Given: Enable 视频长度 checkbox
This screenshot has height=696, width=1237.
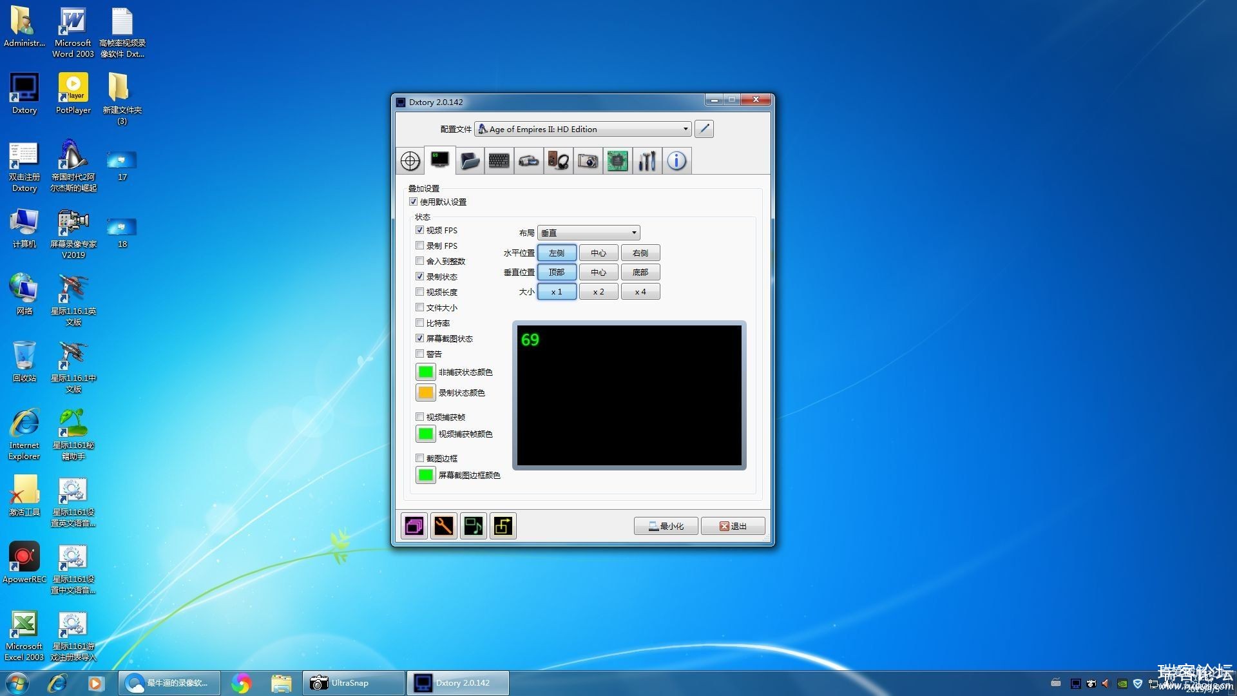Looking at the screenshot, I should click(x=420, y=292).
